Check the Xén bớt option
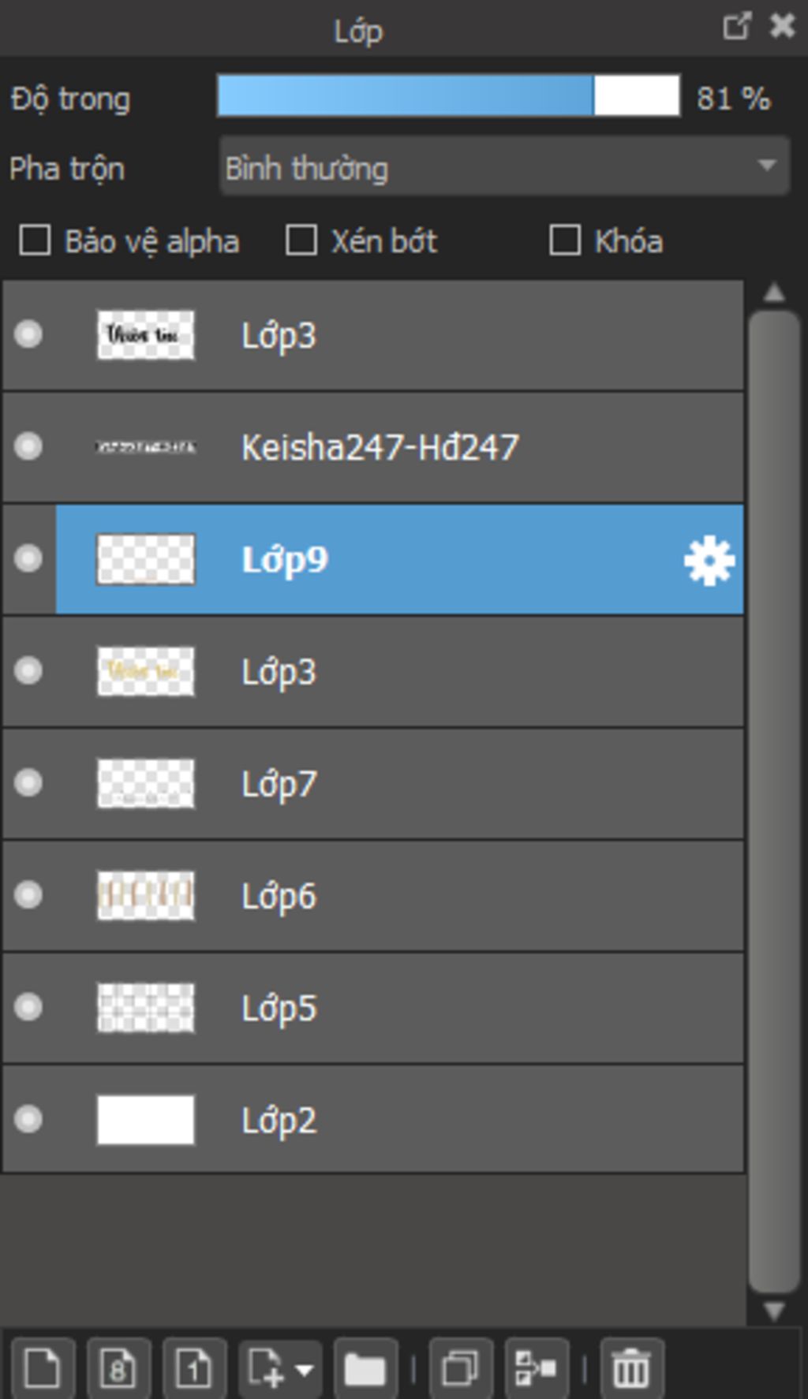This screenshot has height=1399, width=808. tap(301, 241)
